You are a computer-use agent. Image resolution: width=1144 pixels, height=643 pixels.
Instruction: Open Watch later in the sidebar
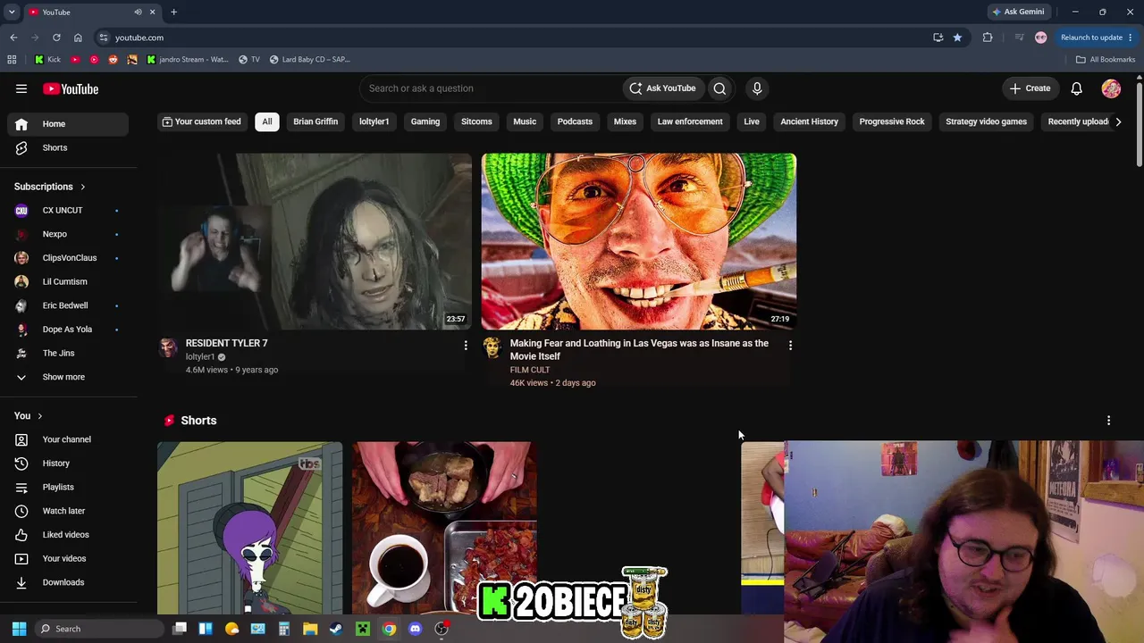coord(68,511)
